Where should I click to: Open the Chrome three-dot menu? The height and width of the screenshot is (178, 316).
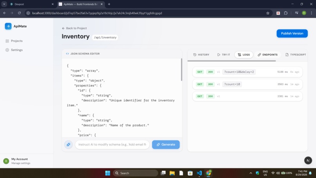coord(312,13)
